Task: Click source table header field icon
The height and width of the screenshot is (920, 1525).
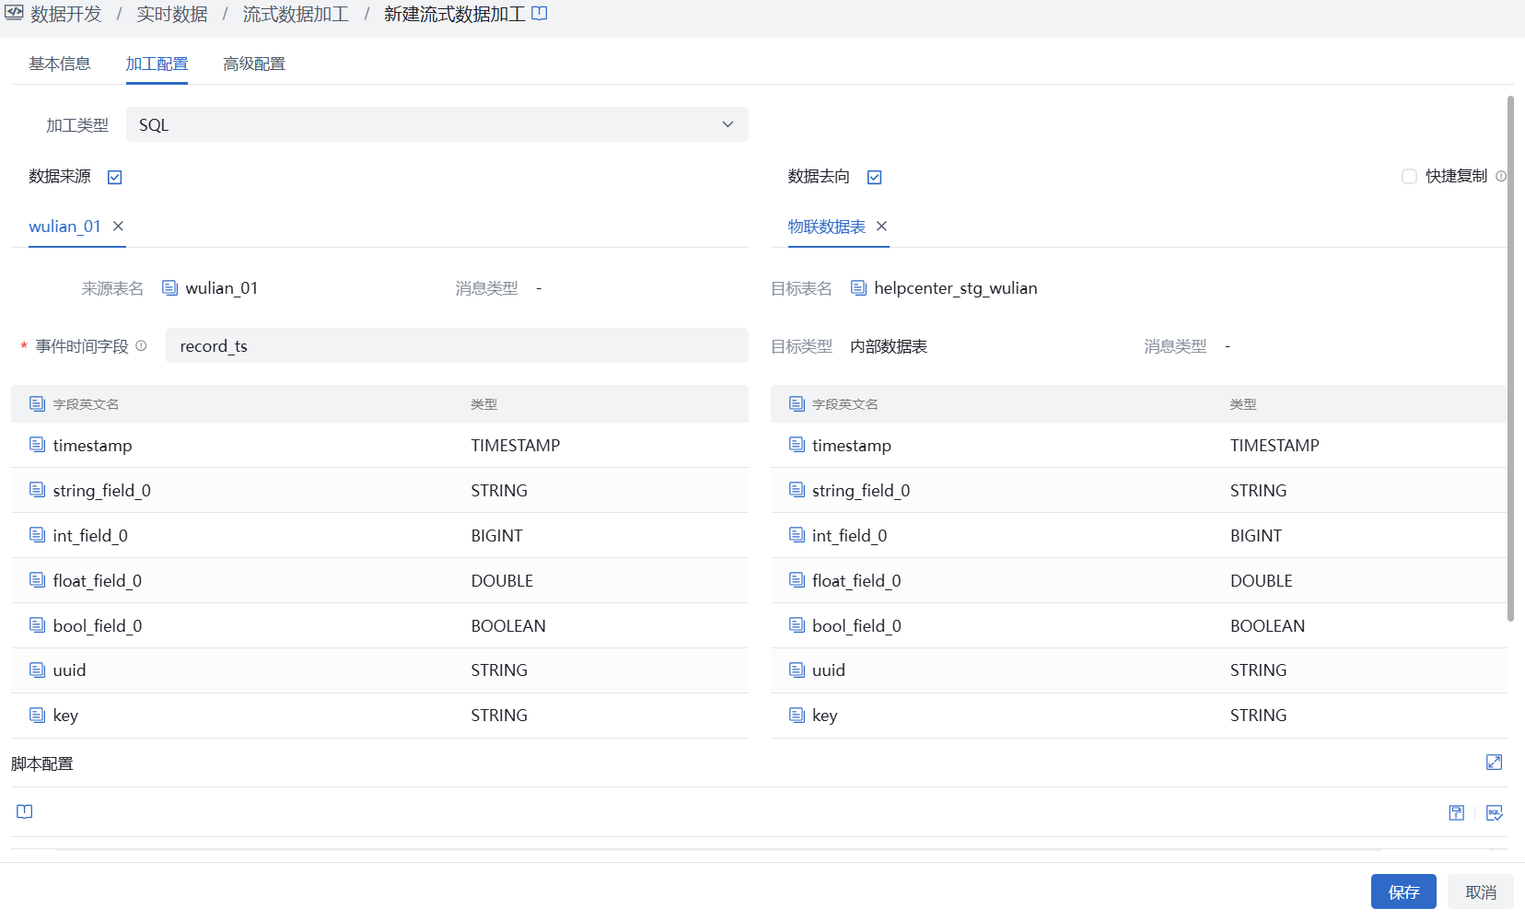Action: coord(37,403)
